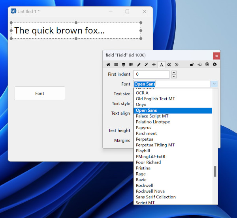Open the Colors pencil pane icon
This screenshot has height=218, width=237.
(139, 65)
